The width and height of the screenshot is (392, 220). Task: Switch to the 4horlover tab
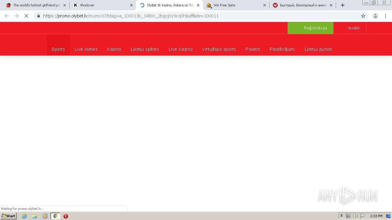tap(102, 5)
